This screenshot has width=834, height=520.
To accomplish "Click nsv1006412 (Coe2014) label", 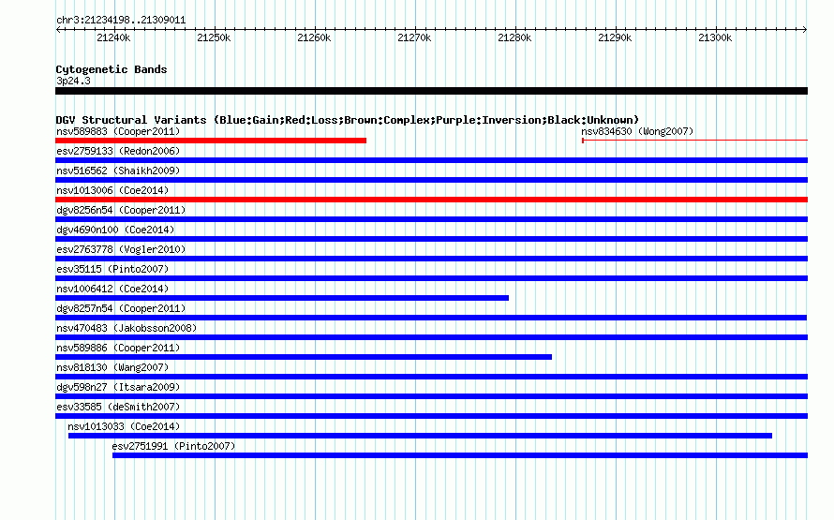I will click(112, 289).
